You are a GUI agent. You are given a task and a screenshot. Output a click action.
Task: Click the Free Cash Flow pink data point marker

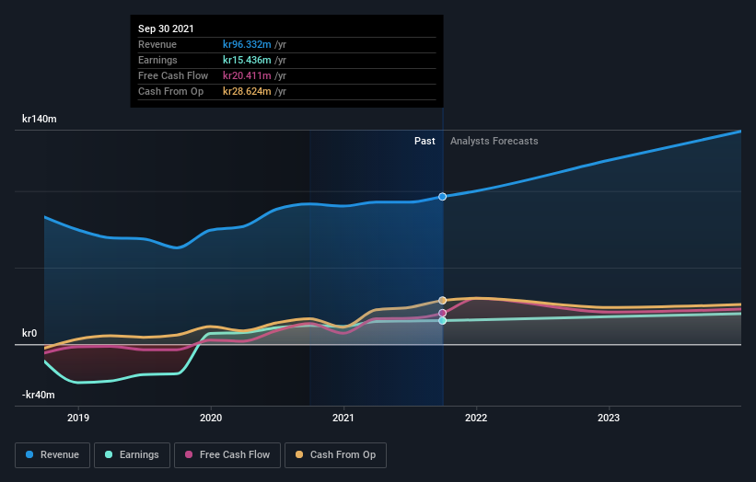[442, 313]
